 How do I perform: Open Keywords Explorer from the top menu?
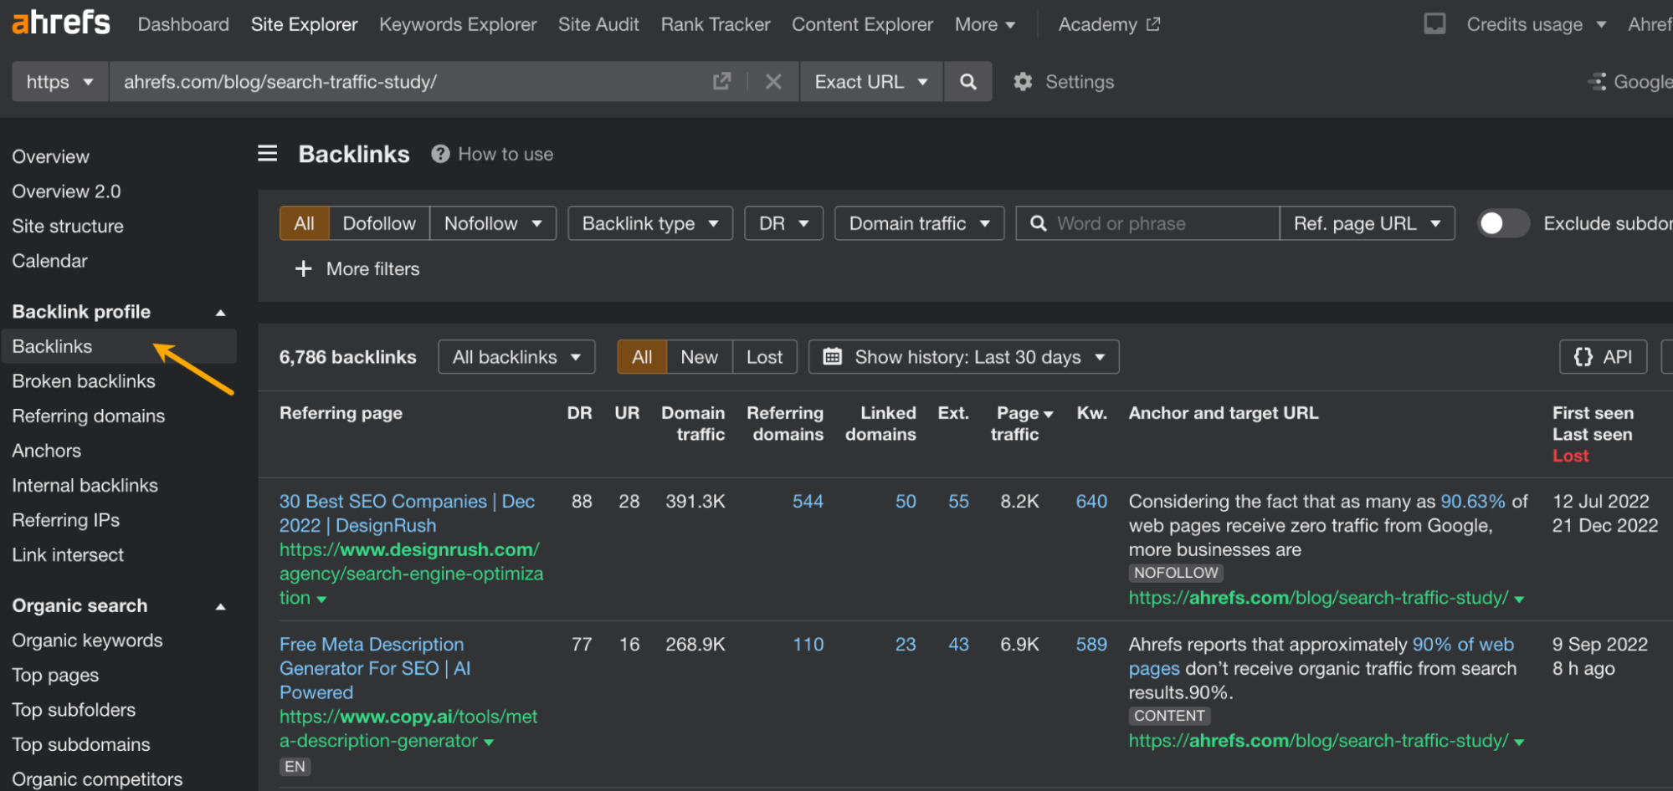click(457, 24)
